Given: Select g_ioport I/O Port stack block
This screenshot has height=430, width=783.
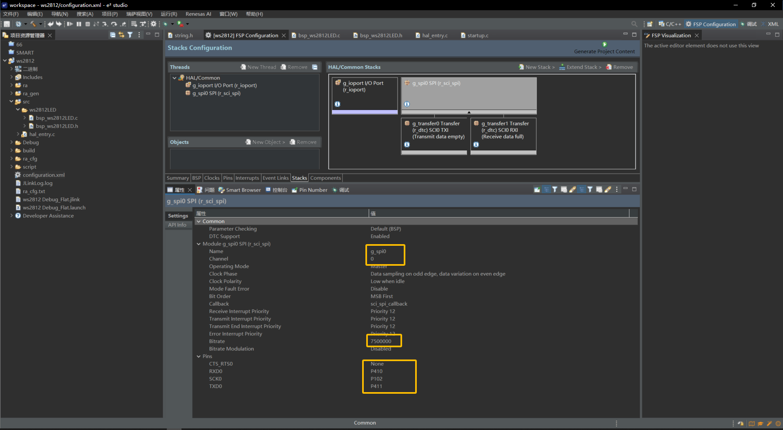Looking at the screenshot, I should tap(365, 95).
